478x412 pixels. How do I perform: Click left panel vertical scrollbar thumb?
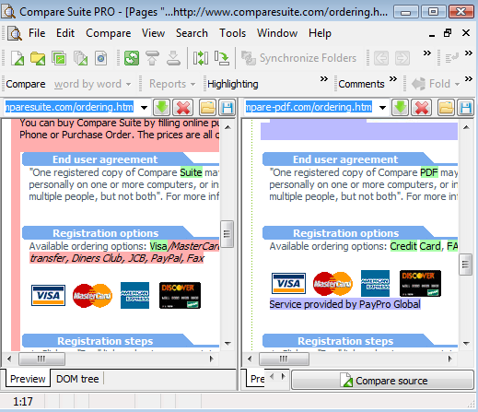tap(227, 234)
